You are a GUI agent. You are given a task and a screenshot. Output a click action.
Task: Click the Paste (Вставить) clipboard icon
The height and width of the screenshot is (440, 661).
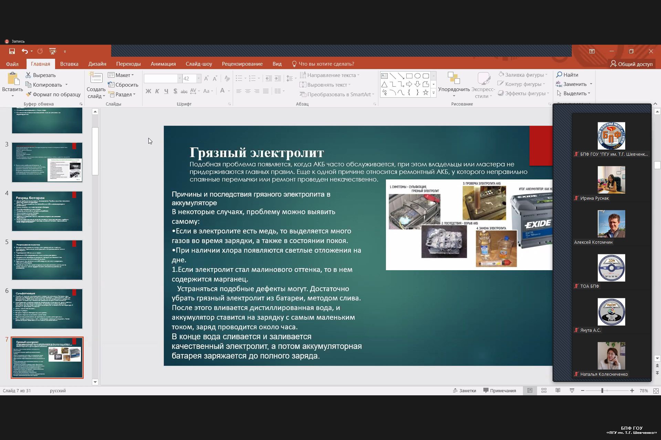(13, 79)
